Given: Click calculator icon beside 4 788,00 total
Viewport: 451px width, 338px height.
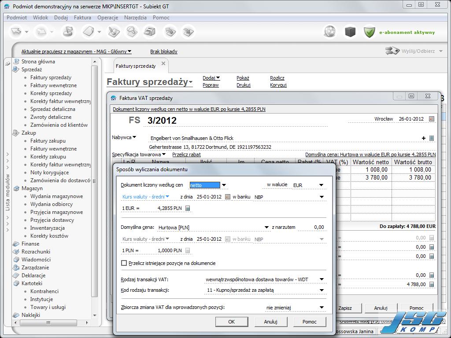Looking at the screenshot, I should 432,284.
